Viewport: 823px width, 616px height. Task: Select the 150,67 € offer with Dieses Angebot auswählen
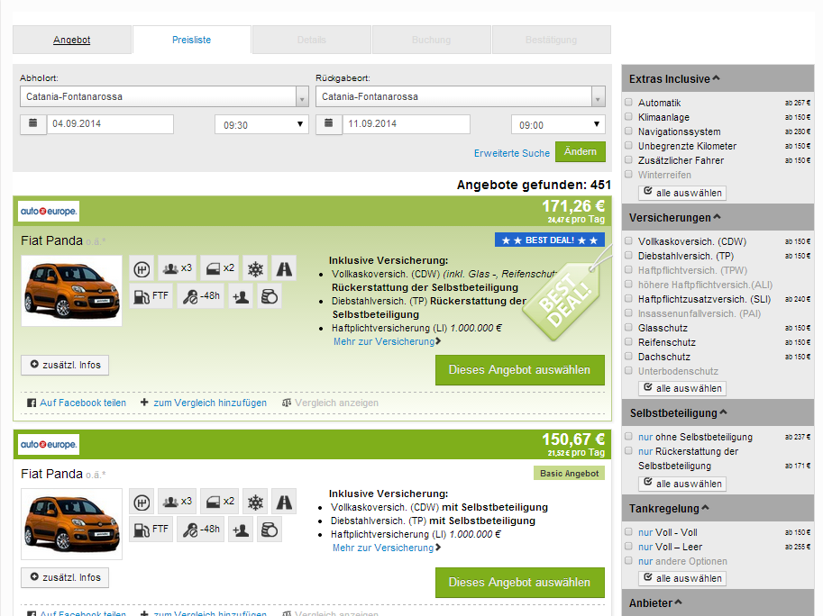click(519, 583)
